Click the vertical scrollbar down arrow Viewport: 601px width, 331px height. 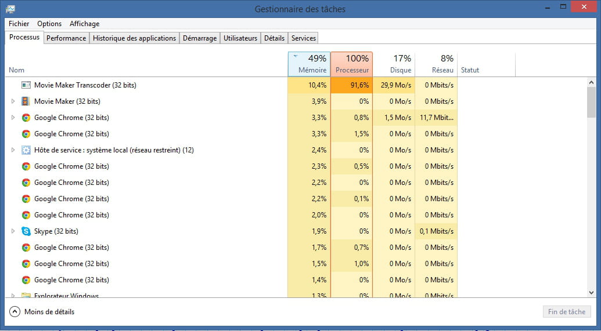coord(591,293)
